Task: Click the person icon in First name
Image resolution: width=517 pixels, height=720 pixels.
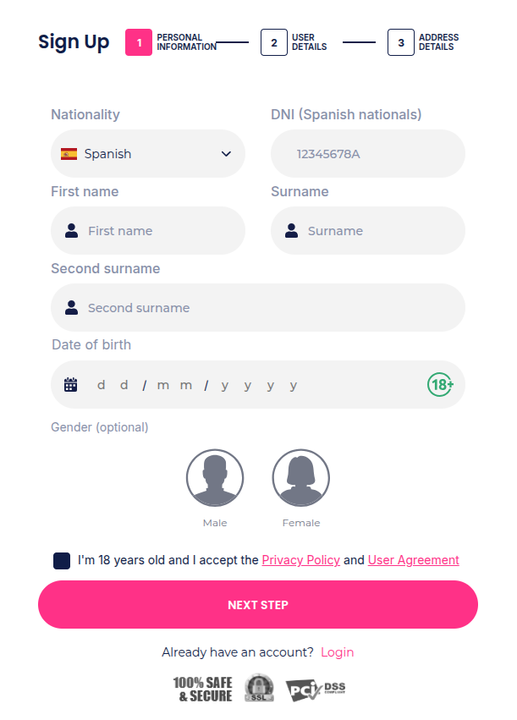Action: [x=72, y=230]
